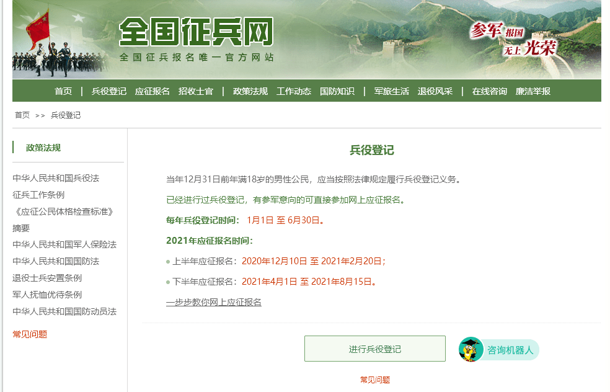Open the 一步步教你网上应征报名 link
610x392 pixels.
tap(214, 302)
